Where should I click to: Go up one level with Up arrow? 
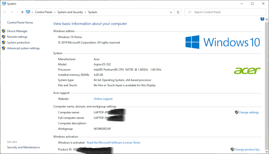[22, 12]
